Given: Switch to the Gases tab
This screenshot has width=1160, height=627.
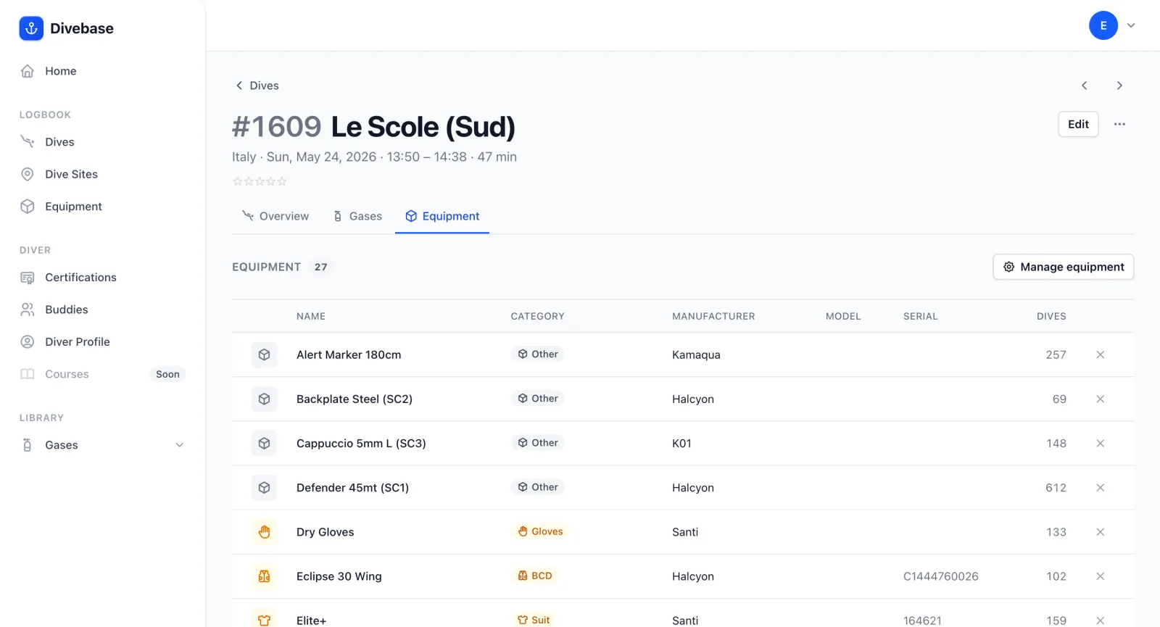Looking at the screenshot, I should pos(357,216).
